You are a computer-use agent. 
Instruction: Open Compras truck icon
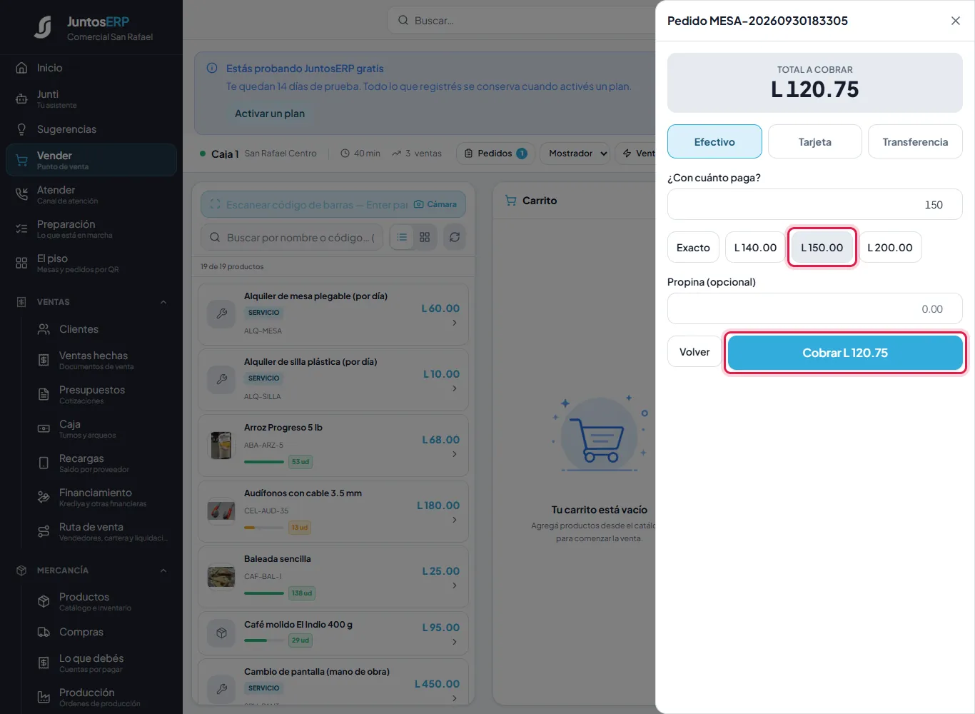click(x=44, y=632)
